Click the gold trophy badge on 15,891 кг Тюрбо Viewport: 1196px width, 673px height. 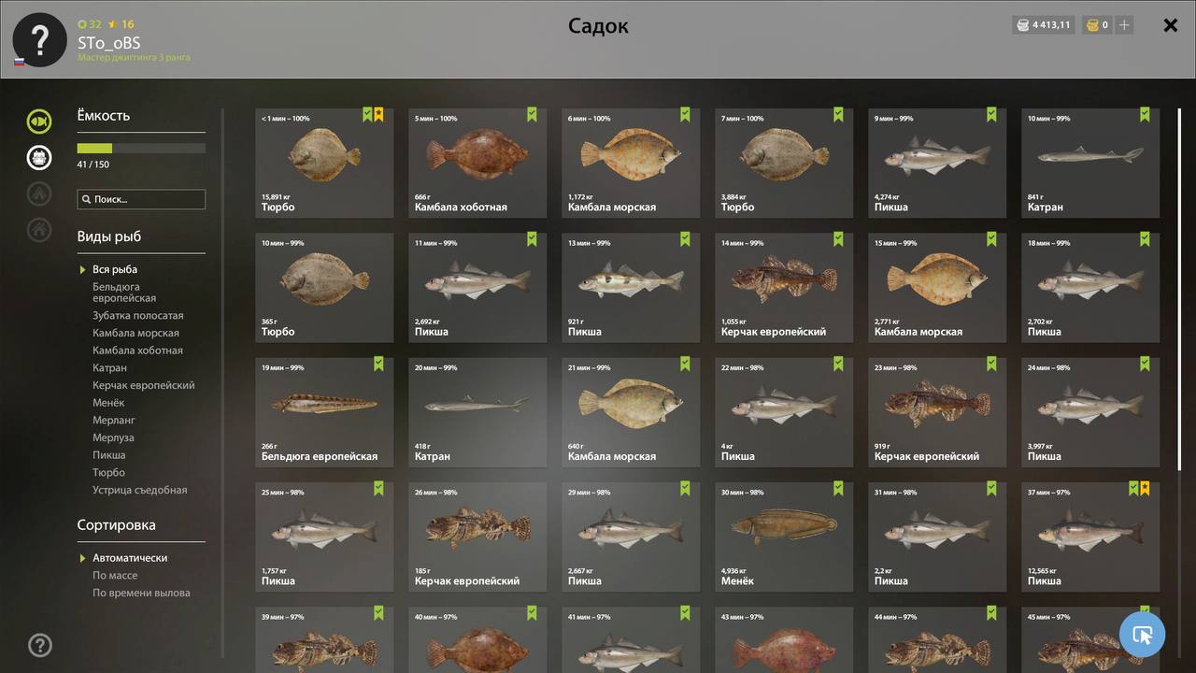pyautogui.click(x=378, y=114)
